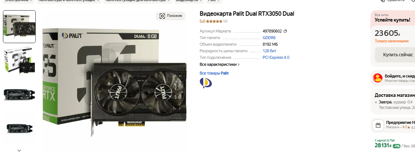
Task: Click the Похожие similar-items camera icon
Action: tap(162, 16)
